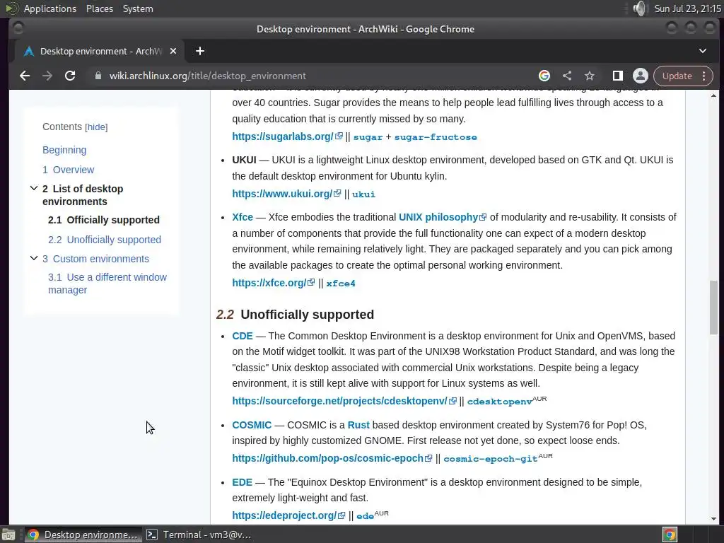724x543 pixels.
Task: Click the Unofficially supported section heading
Action: point(307,315)
